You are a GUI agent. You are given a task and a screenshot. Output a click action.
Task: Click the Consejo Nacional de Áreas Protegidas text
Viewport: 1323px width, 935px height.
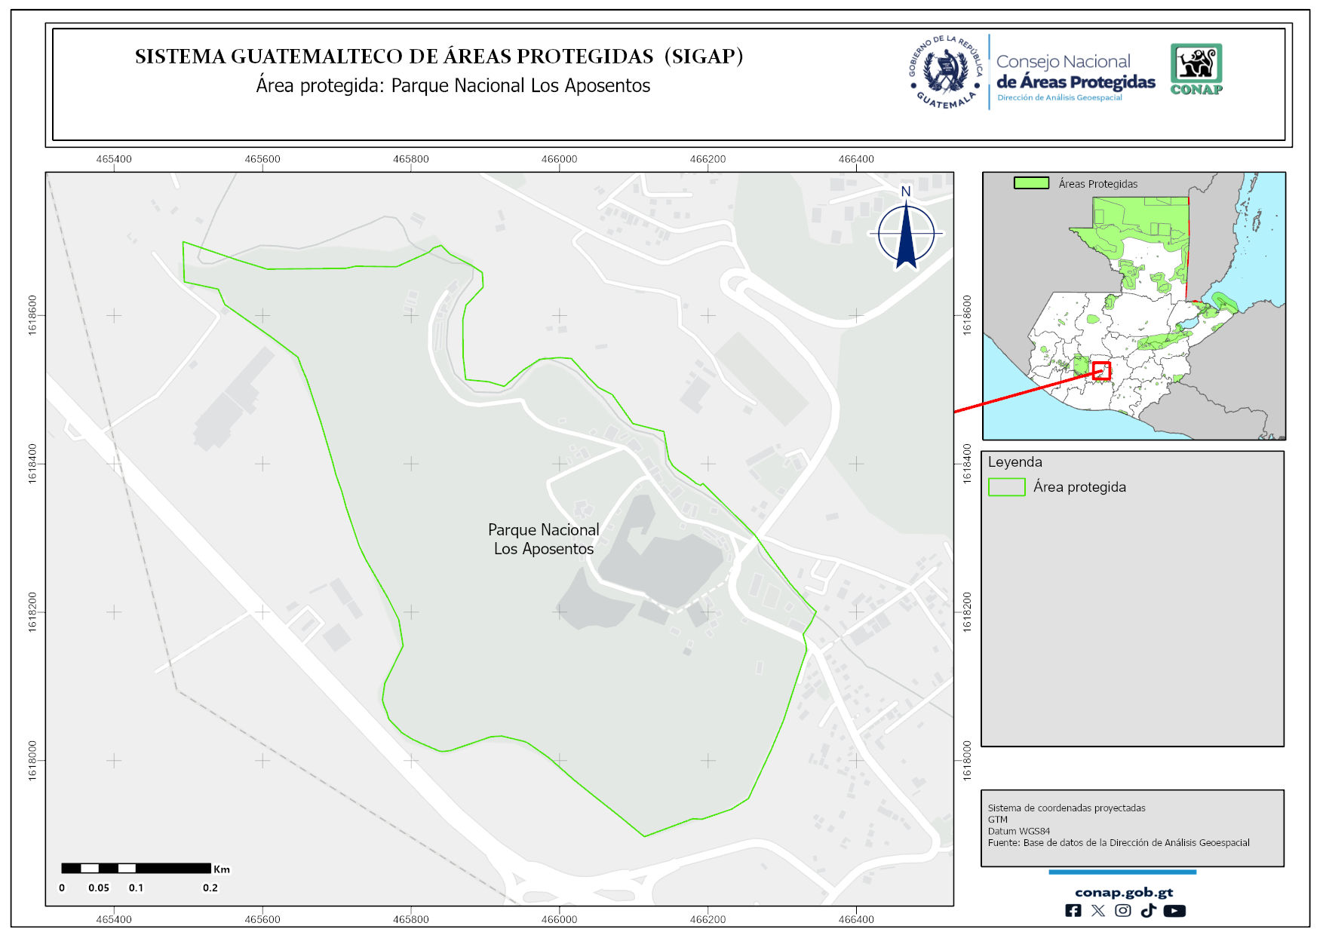coord(1075,72)
